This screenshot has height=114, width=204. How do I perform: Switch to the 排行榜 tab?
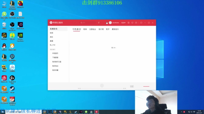101,29
